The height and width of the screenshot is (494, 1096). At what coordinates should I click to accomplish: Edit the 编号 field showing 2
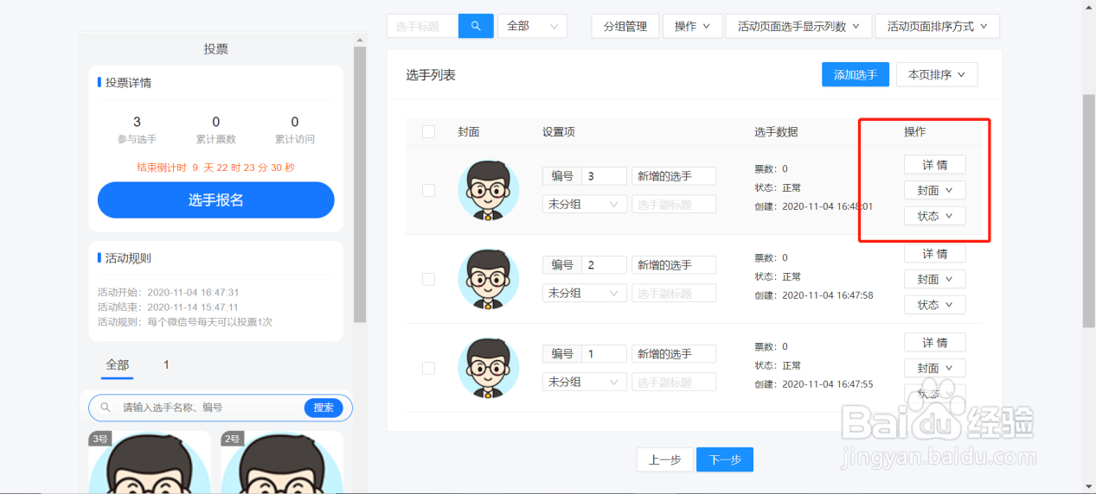604,265
